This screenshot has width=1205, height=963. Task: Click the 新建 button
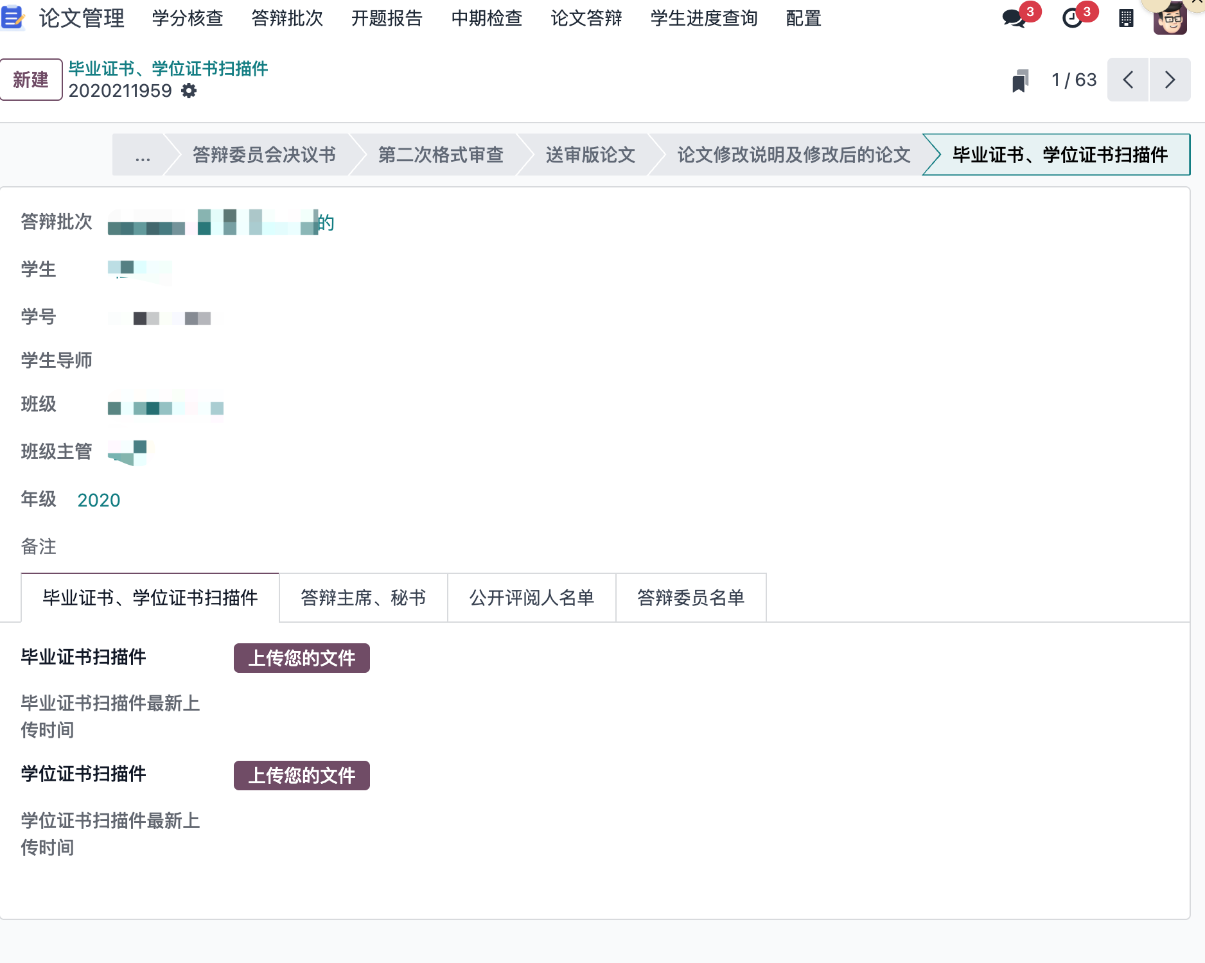tap(31, 80)
